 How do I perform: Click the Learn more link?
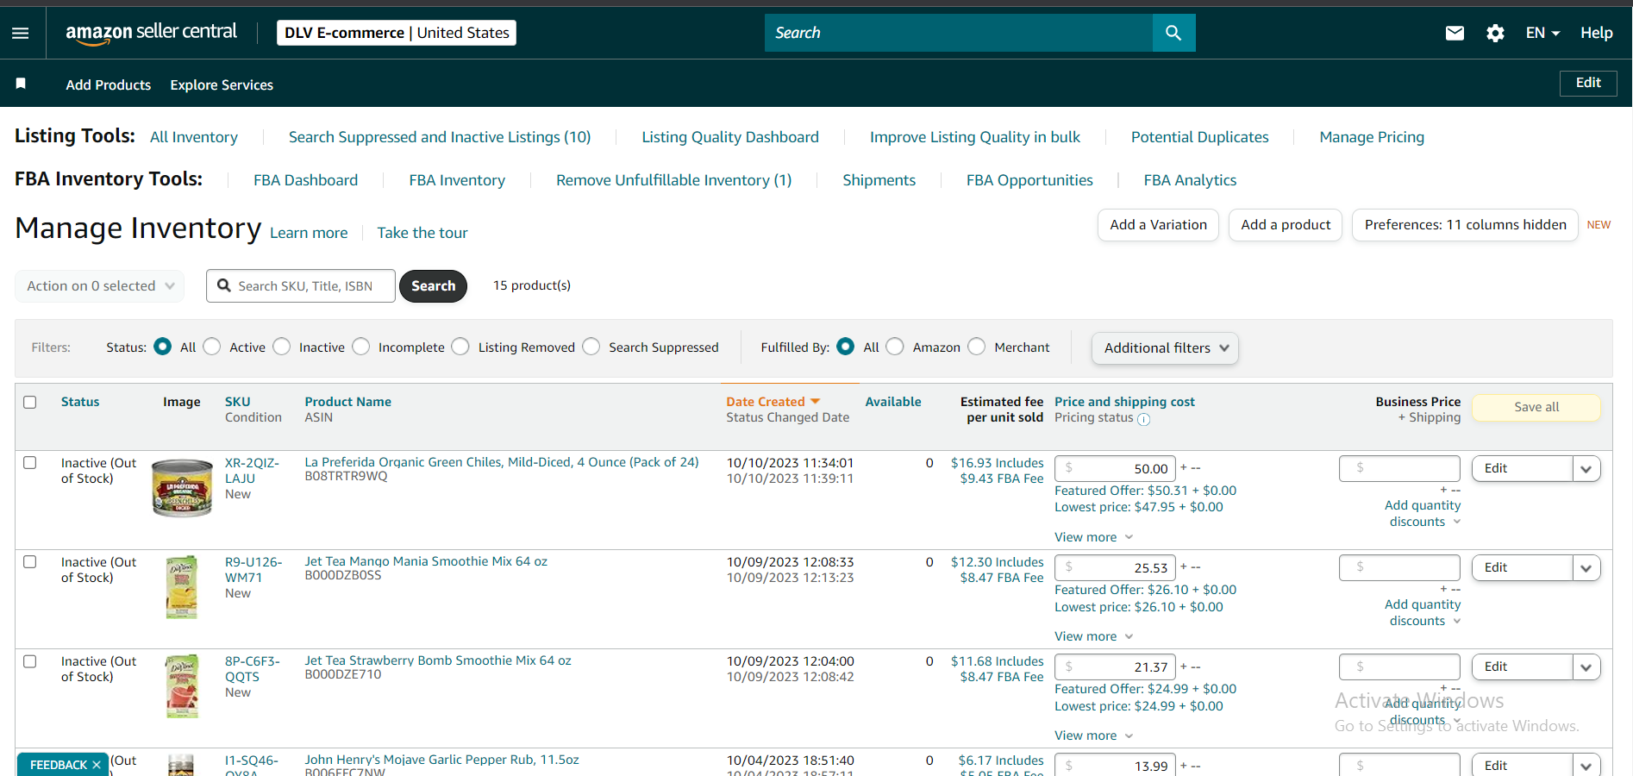[309, 233]
